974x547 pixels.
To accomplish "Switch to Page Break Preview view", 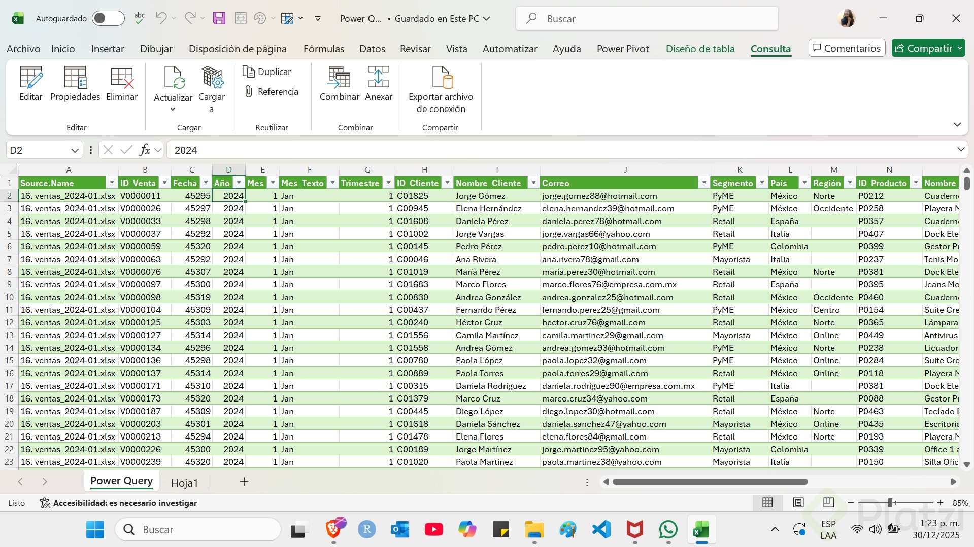I will tap(828, 503).
